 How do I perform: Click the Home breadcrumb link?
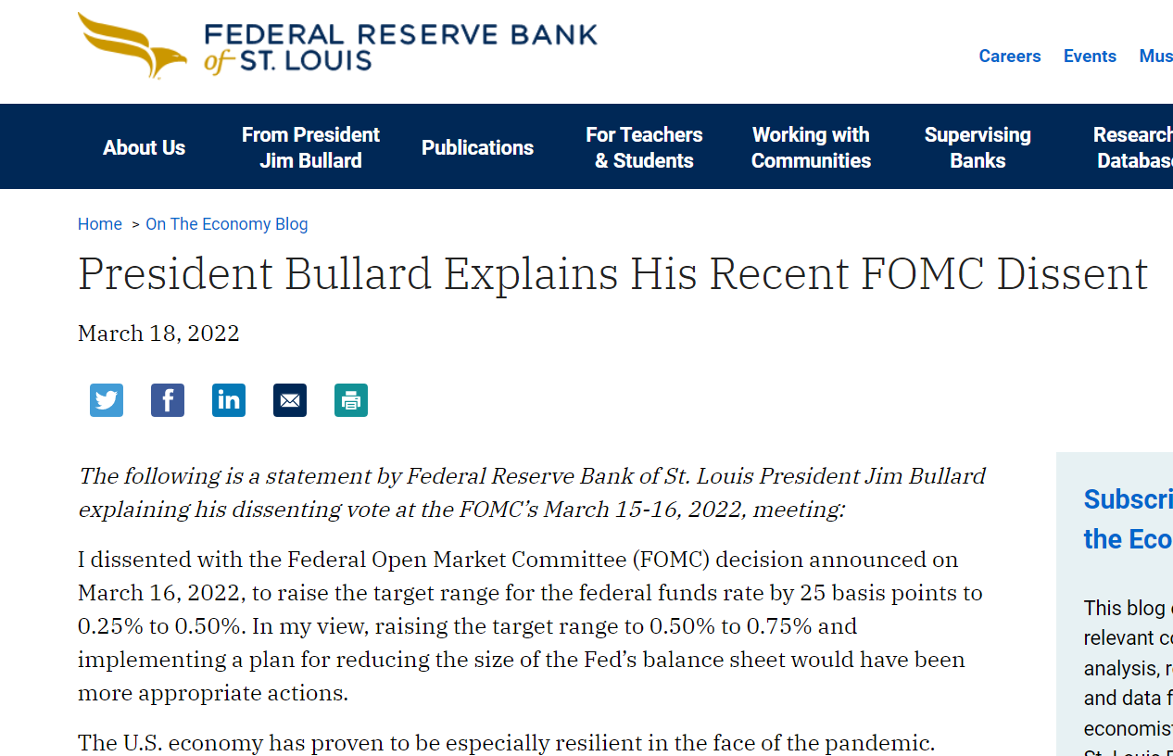point(100,224)
